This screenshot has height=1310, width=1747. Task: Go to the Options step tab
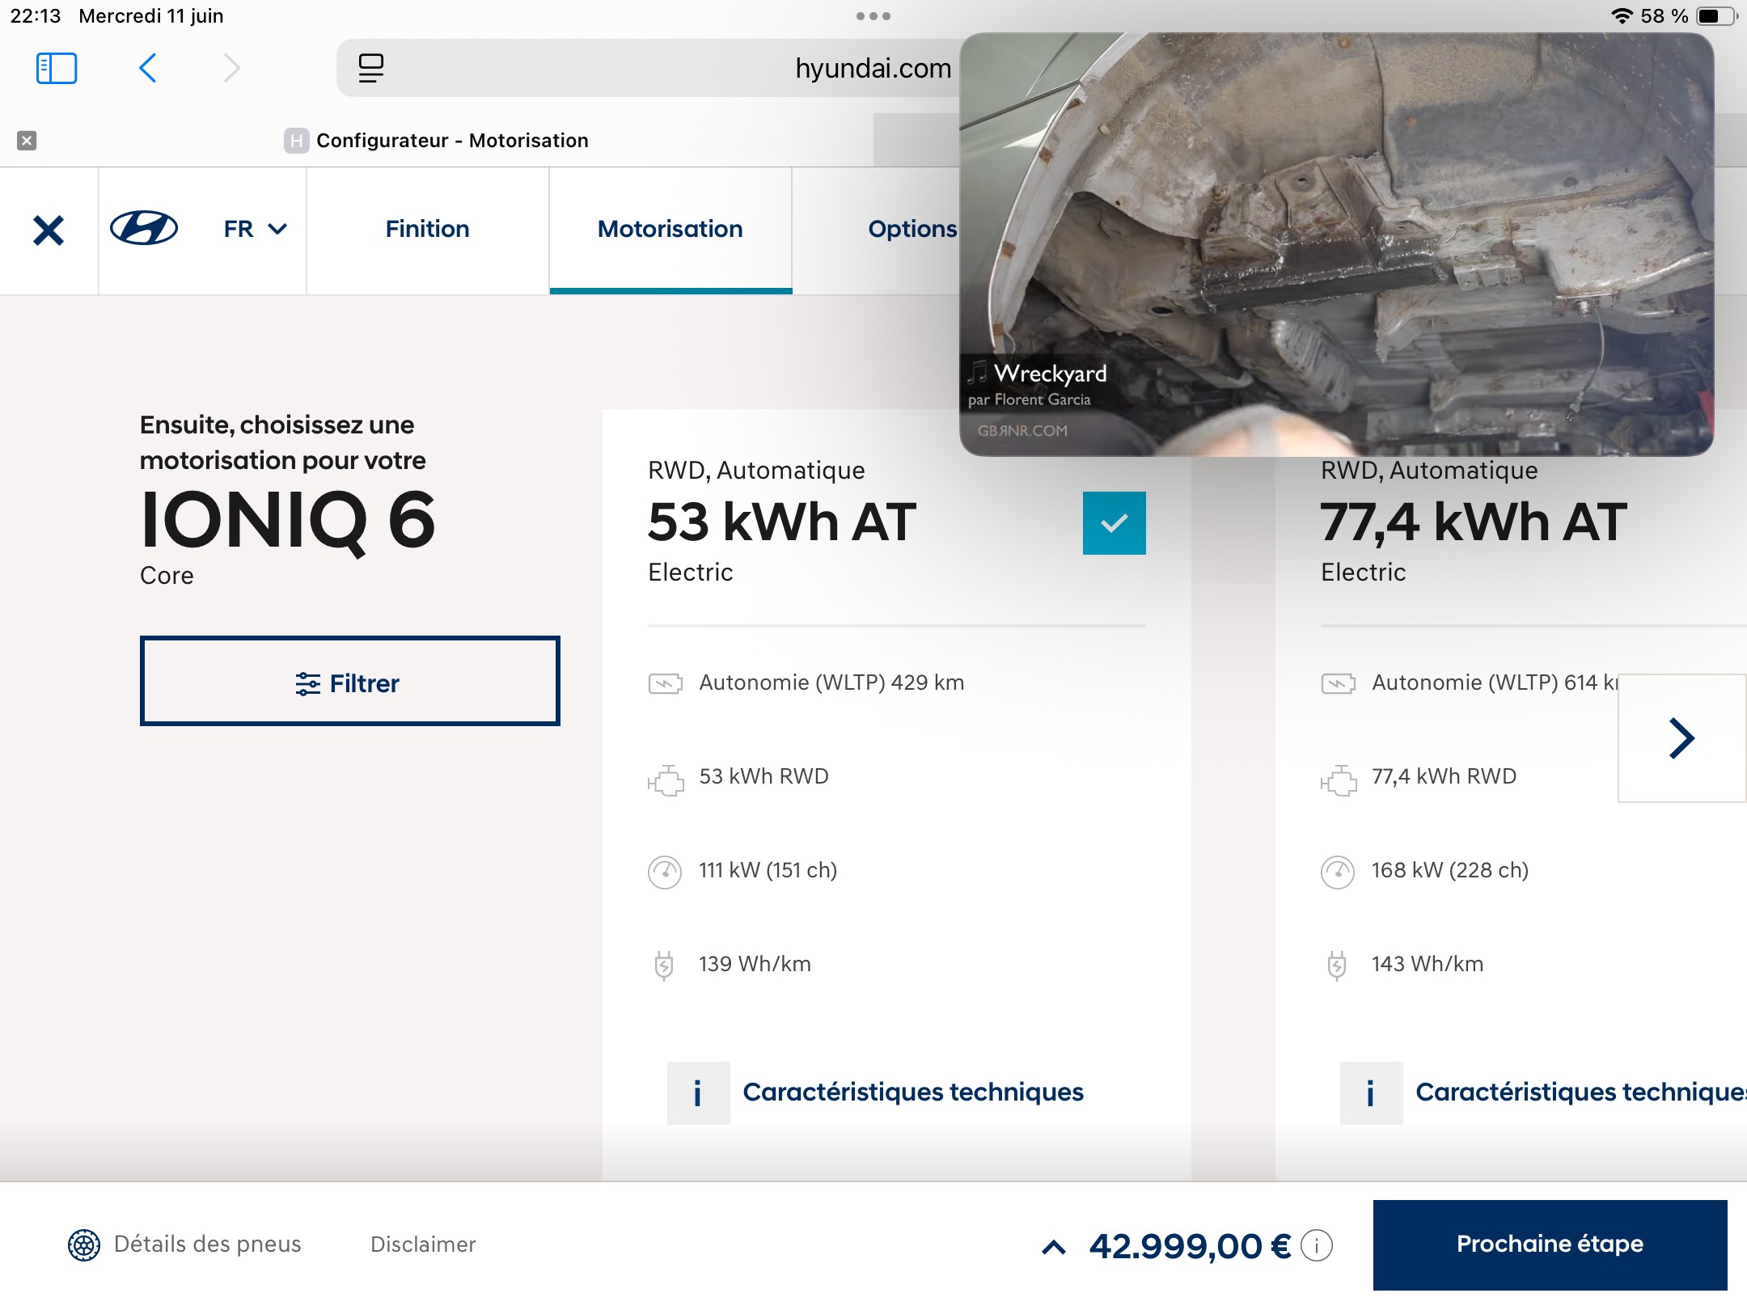912,229
